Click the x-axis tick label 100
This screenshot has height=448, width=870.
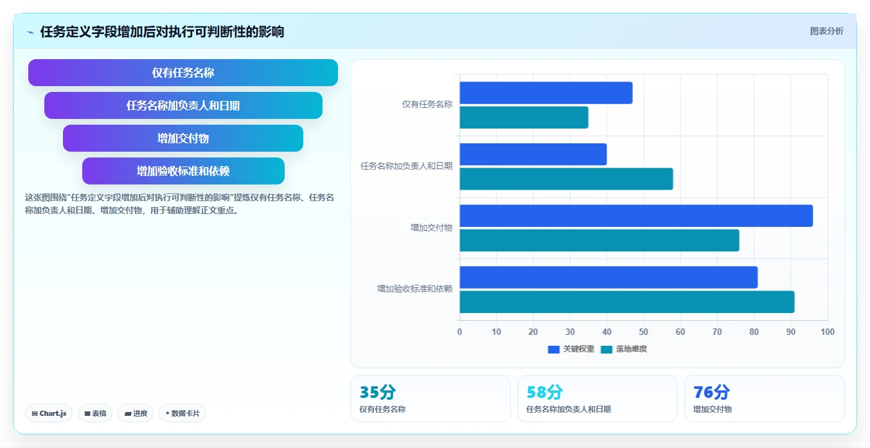click(828, 332)
